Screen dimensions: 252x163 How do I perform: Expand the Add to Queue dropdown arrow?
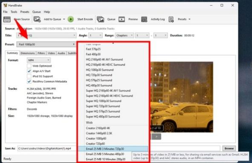(x=64, y=19)
